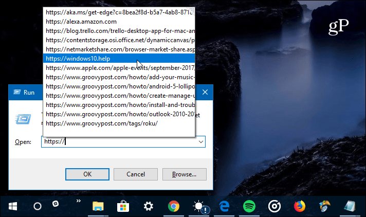Switch to Google Chrome on the taskbar
The height and width of the screenshot is (217, 366).
click(x=174, y=207)
